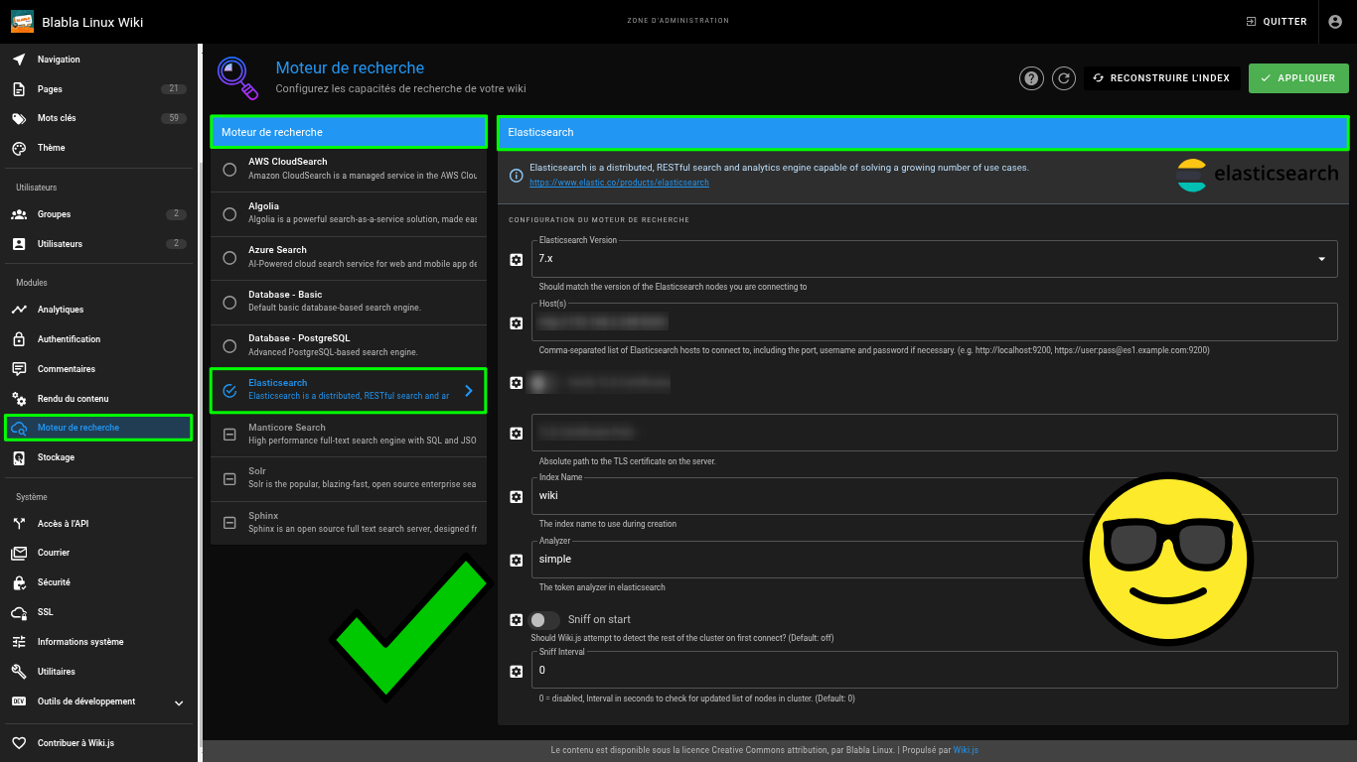Click the Rendu du contenu gears icon
The height and width of the screenshot is (762, 1357).
19,399
